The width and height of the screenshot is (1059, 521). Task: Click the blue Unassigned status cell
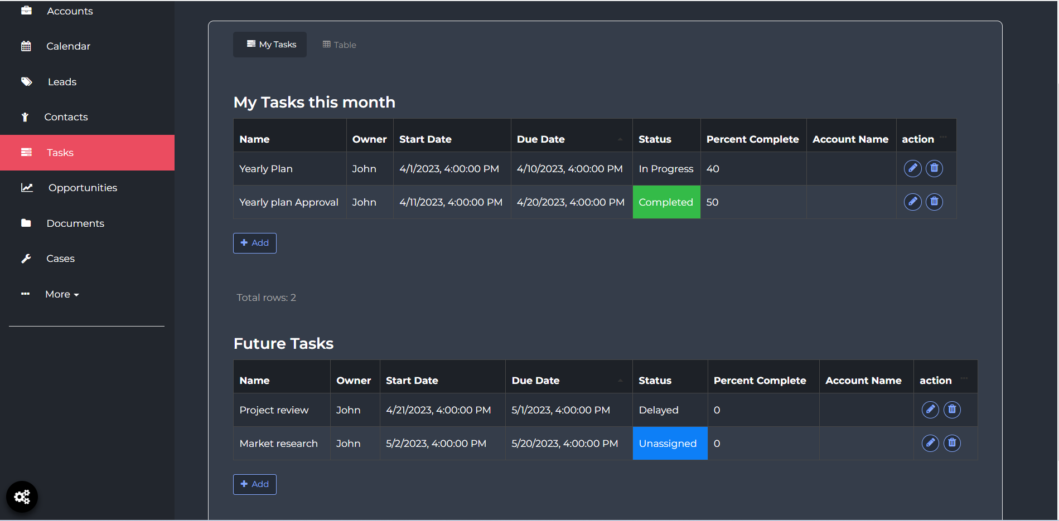click(670, 443)
